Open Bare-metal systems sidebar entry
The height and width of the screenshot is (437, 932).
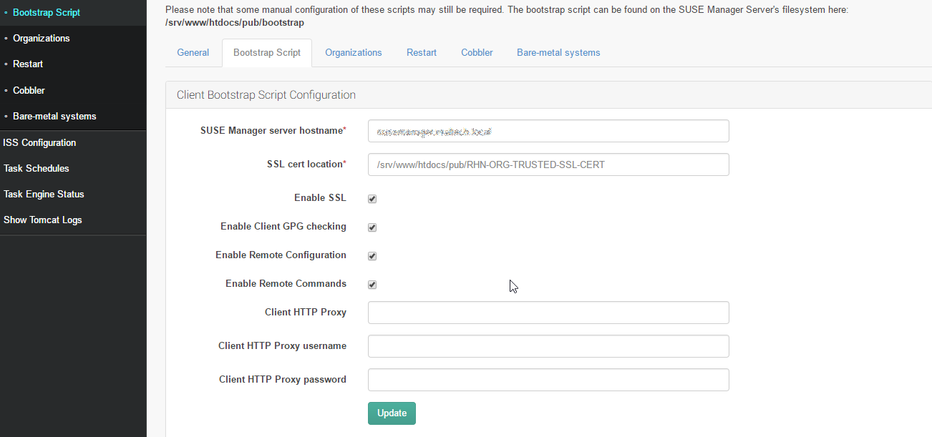[54, 116]
